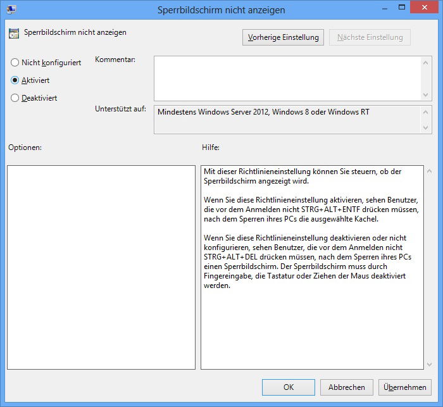Click the Kommentar scrollbar down arrow
443x407 pixels.
pos(426,95)
